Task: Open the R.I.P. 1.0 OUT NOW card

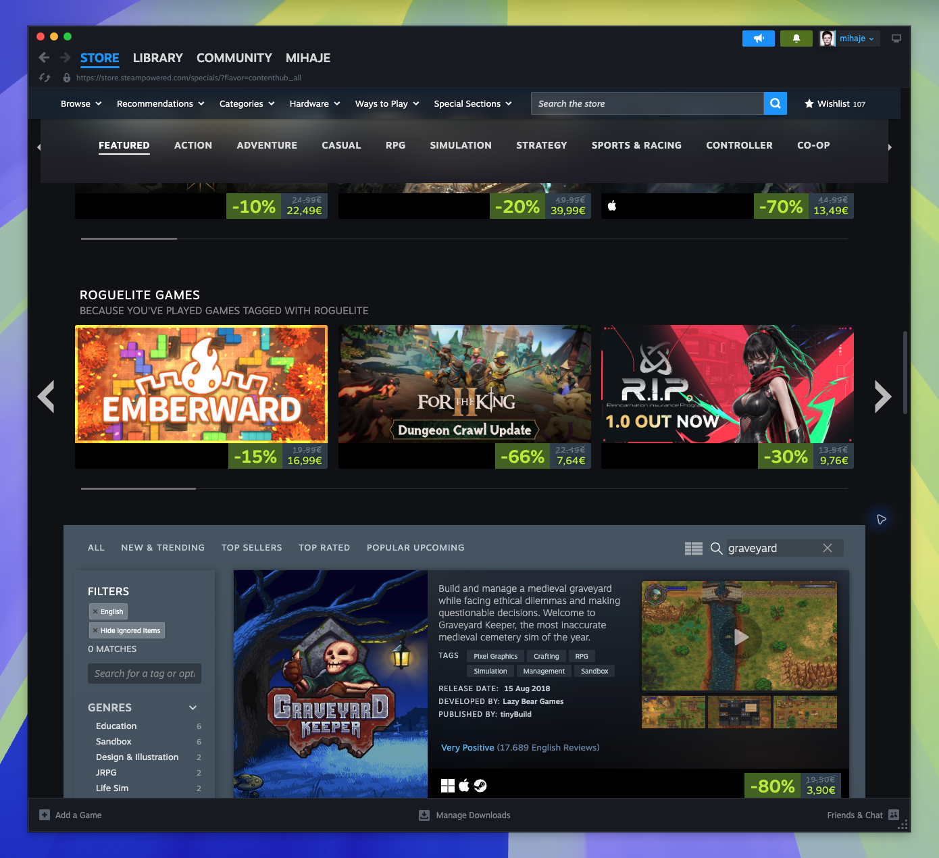Action: point(728,397)
